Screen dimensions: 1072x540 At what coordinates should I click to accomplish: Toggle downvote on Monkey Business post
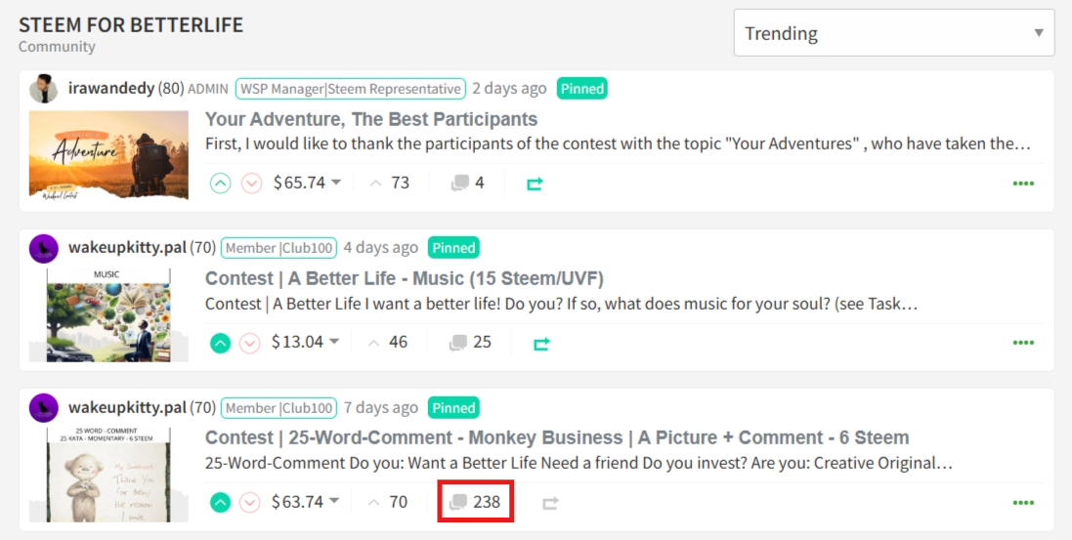[x=250, y=503]
